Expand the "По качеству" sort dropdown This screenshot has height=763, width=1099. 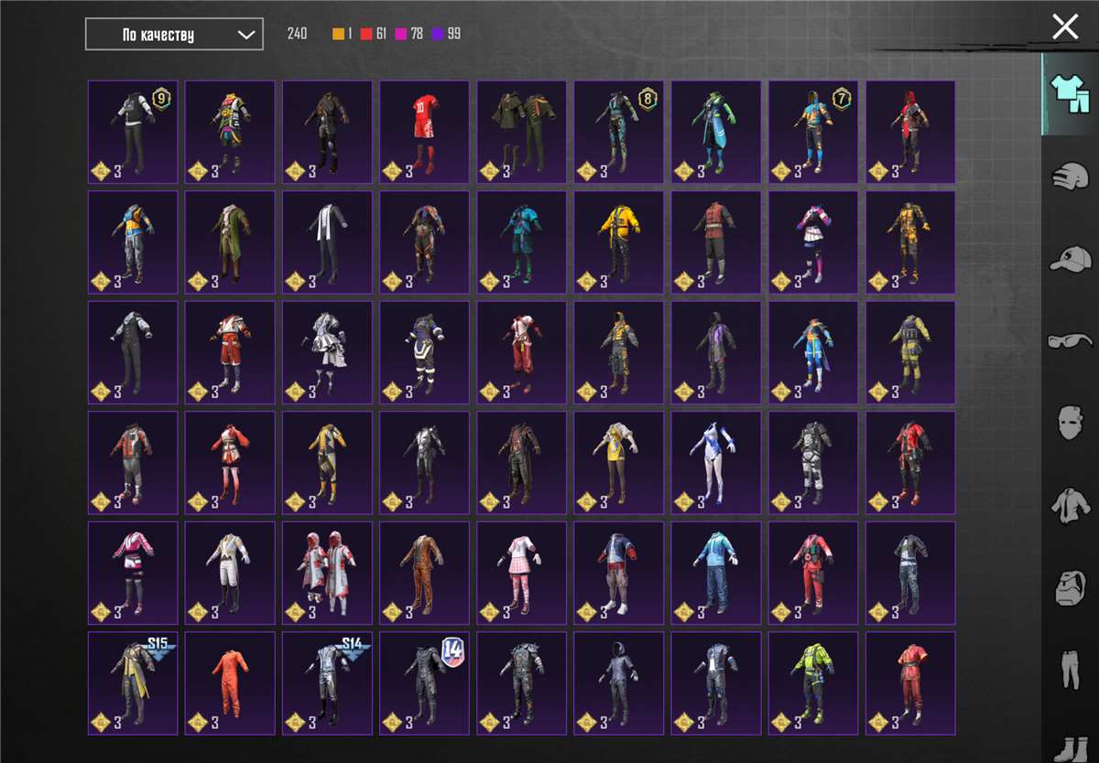(174, 35)
